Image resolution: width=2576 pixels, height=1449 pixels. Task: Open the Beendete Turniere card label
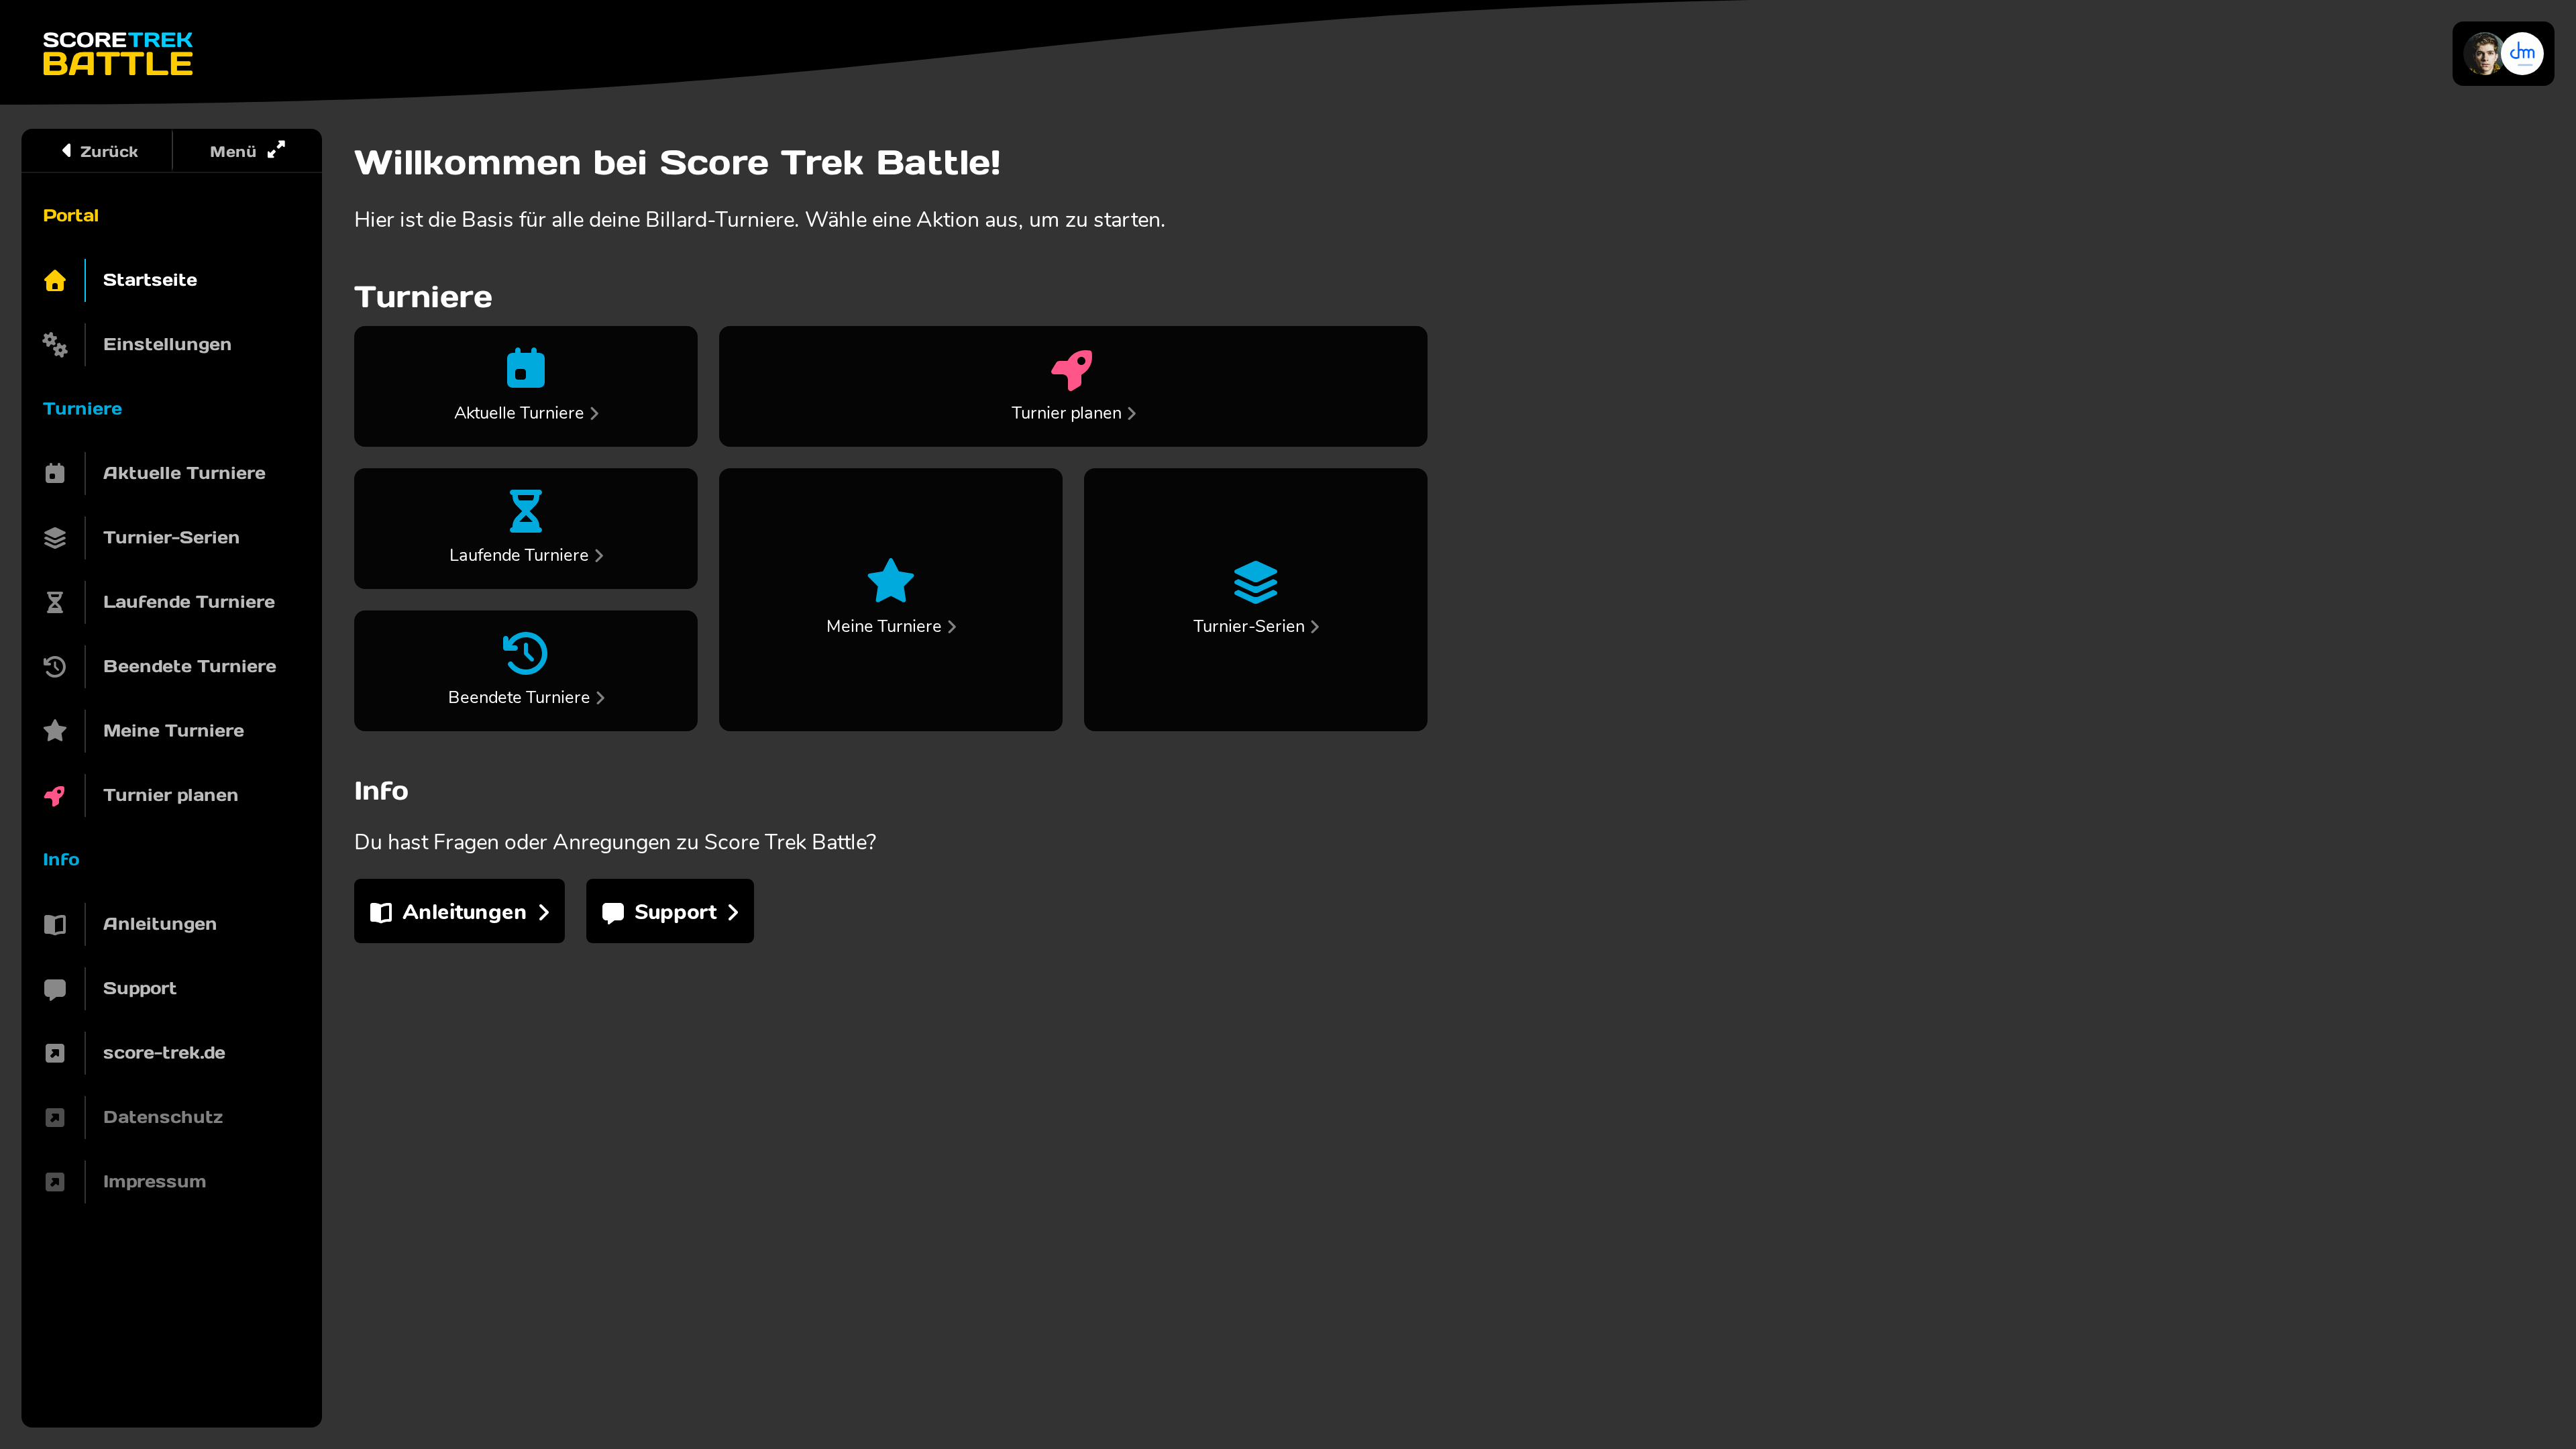pyautogui.click(x=518, y=697)
